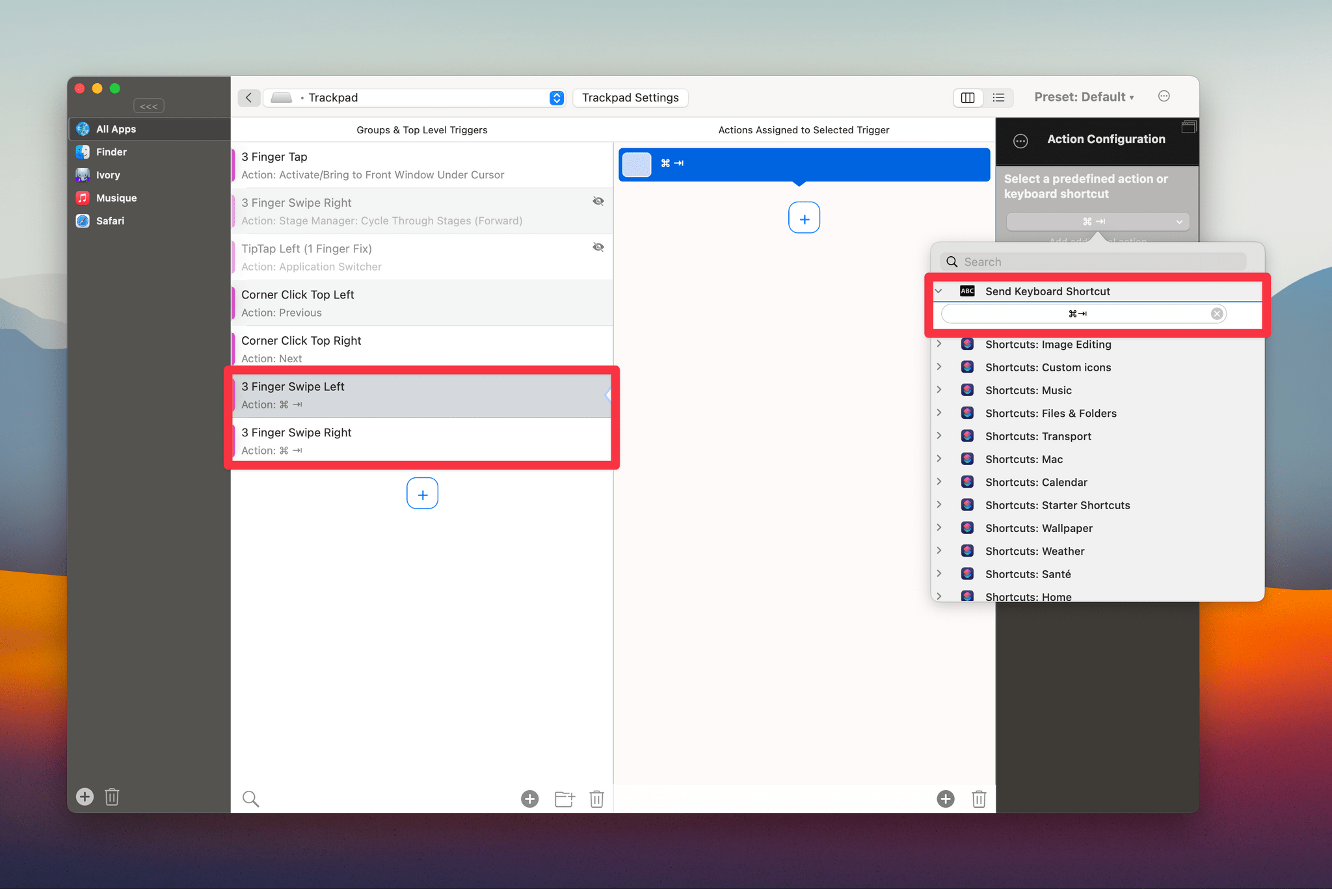Collapse sidebar with <<< button
1332x889 pixels.
[x=149, y=106]
